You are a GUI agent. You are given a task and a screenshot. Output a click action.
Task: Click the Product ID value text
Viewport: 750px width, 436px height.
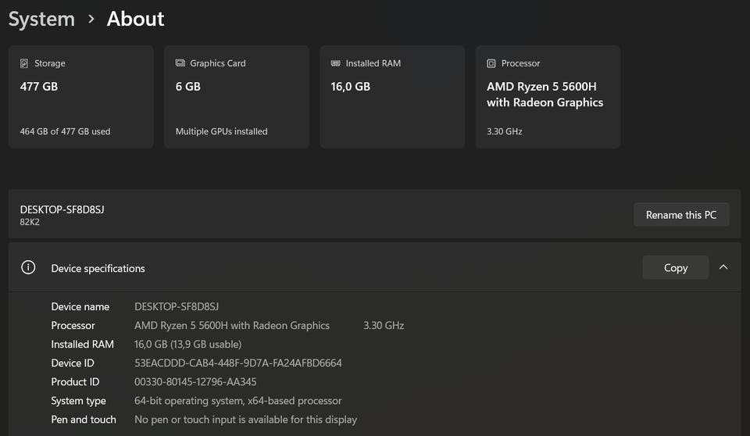[x=195, y=382]
